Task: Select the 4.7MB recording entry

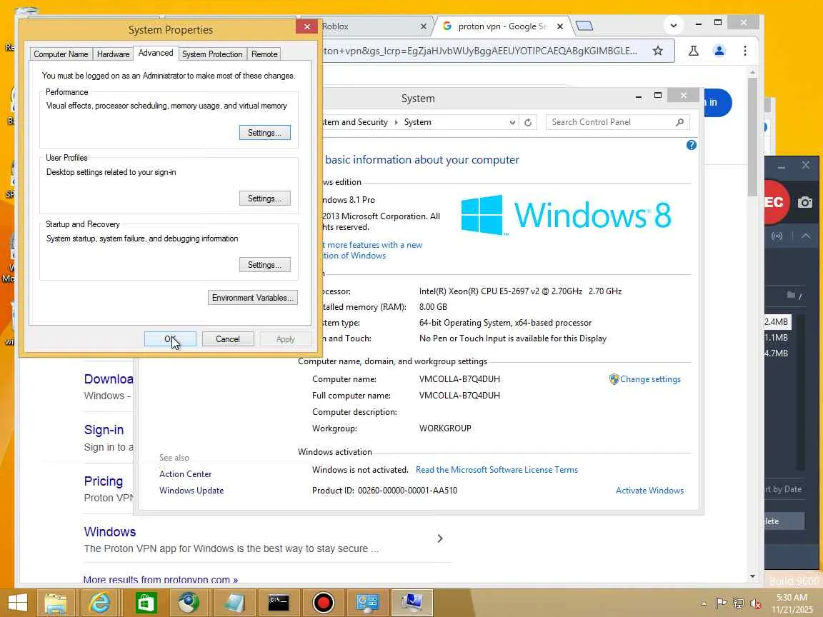Action: pyautogui.click(x=777, y=353)
